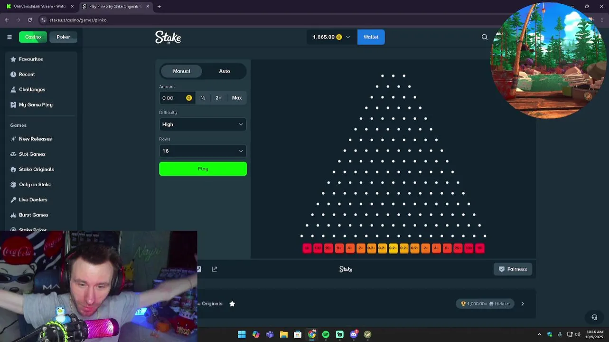This screenshot has width=609, height=342.
Task: Click the Stake Originals icon in sidebar
Action: 13,170
